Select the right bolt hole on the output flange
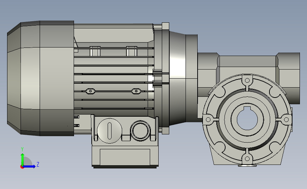Screen dimensions: 307x189 coord(286,119)
